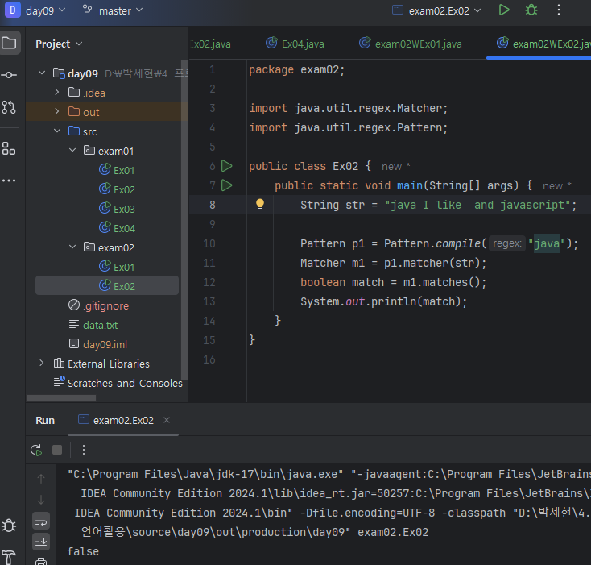
Task: Click the yellow lightbulb intention icon
Action: 260,205
